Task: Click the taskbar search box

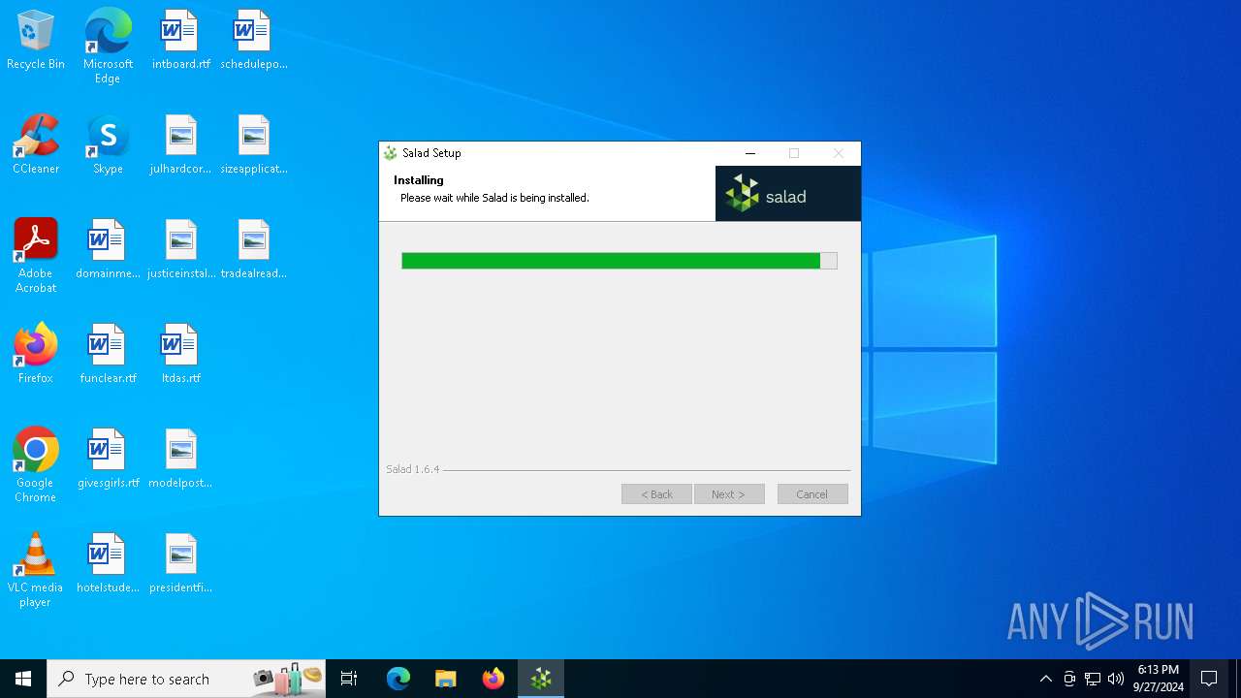Action: pos(186,679)
